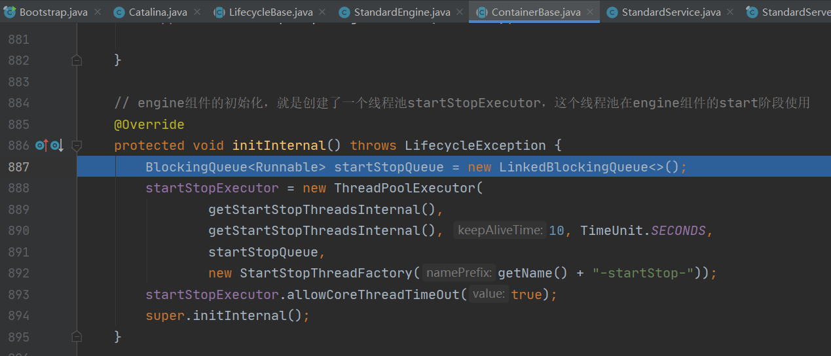Close the Catalina.java tab
Image resolution: width=831 pixels, height=356 pixels.
[x=197, y=12]
